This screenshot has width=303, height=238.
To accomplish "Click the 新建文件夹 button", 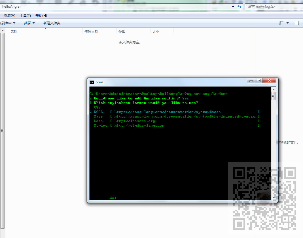I will coord(52,23).
